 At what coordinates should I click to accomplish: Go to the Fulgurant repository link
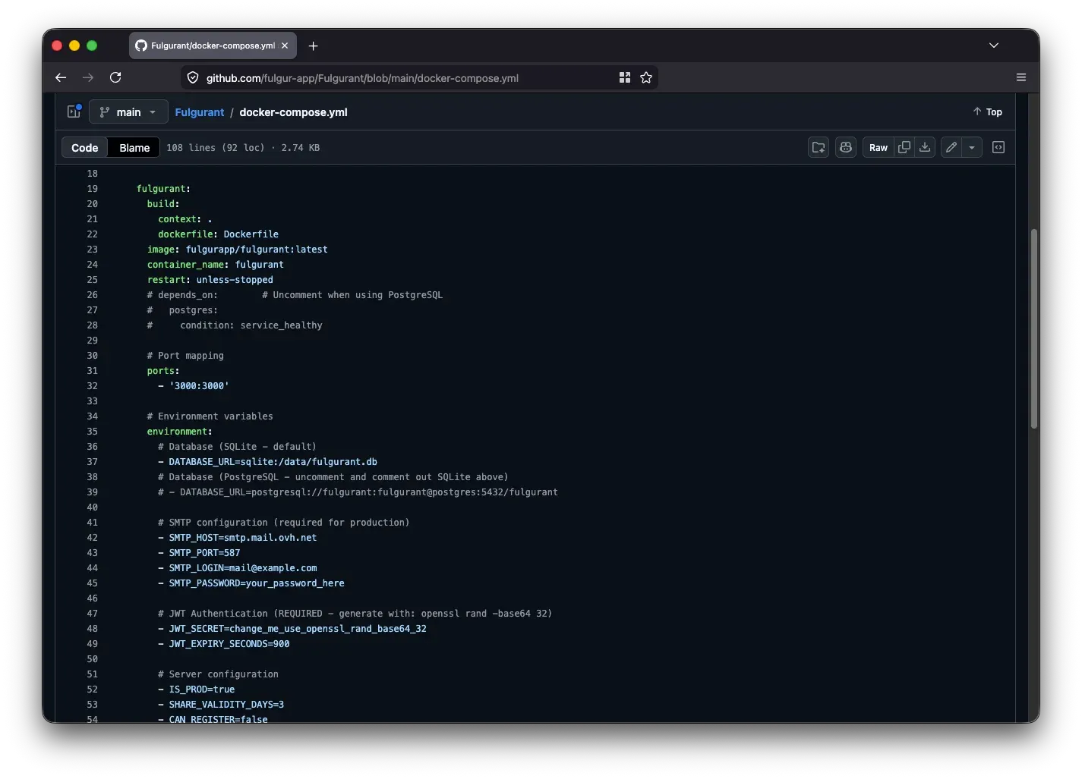point(199,112)
